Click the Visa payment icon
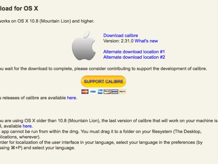This screenshot has width=218, height=164. tap(93, 92)
